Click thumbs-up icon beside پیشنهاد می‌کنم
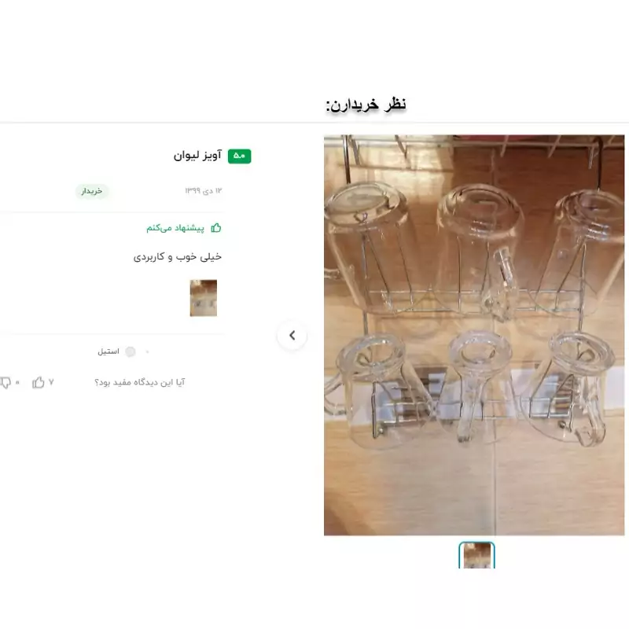Screen dimensions: 629x629 point(216,228)
